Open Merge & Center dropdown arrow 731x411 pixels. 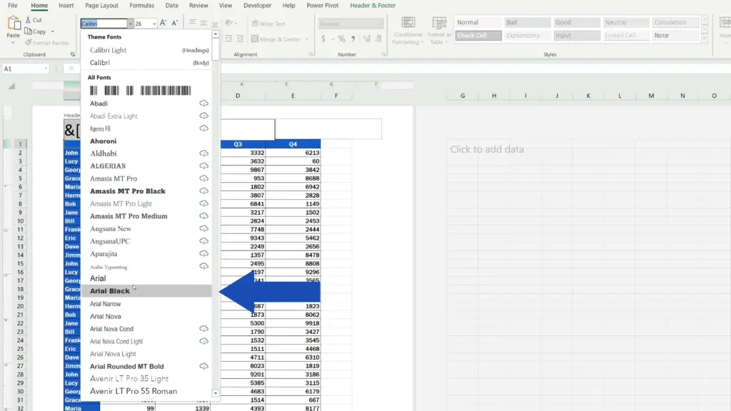pyautogui.click(x=307, y=39)
